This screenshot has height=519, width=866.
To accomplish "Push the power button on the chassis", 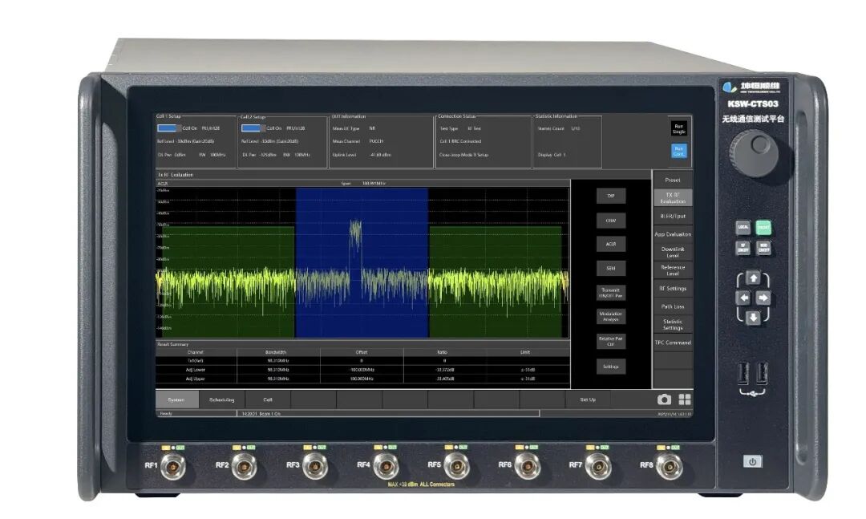I will [751, 461].
